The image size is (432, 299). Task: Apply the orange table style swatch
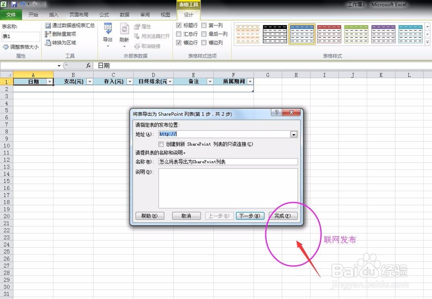click(248, 34)
